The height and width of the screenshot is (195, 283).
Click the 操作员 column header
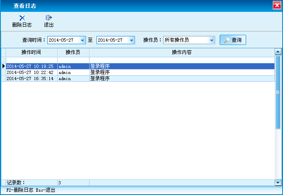[x=73, y=52]
